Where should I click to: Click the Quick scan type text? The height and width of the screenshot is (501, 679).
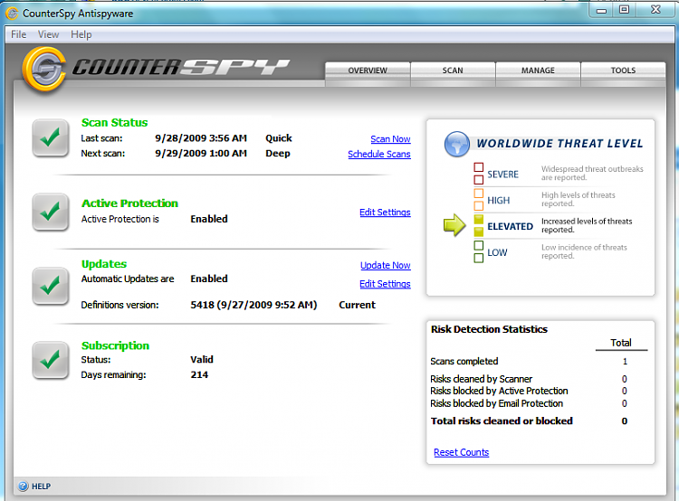coord(279,138)
